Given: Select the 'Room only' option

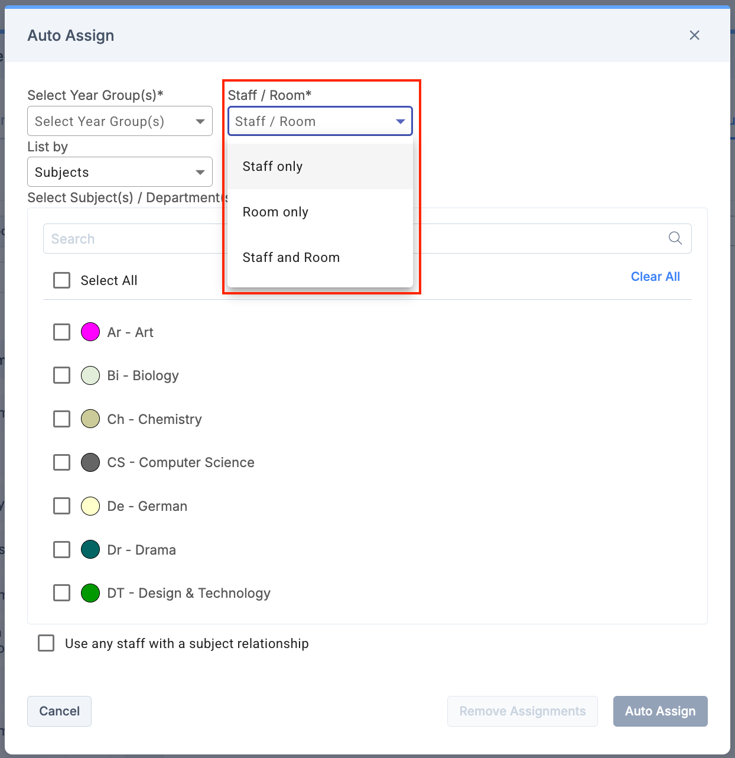Looking at the screenshot, I should click(275, 212).
